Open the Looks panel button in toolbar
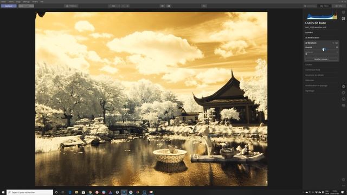Image resolution: width=347 pixels, height=195 pixels. (71, 6)
